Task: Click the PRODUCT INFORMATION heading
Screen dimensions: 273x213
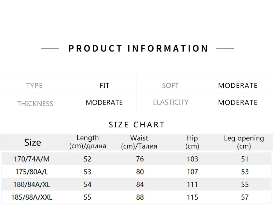Action: 138,48
